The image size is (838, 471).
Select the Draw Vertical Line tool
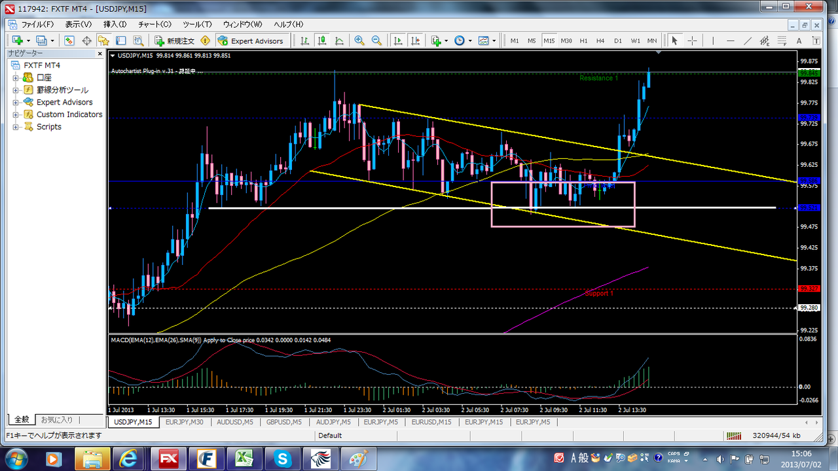pos(714,41)
